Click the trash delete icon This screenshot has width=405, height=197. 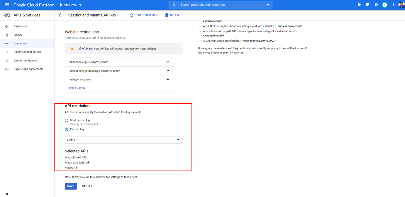point(167,15)
